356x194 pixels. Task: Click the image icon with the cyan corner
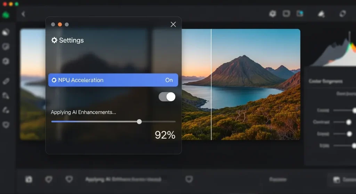click(x=300, y=14)
